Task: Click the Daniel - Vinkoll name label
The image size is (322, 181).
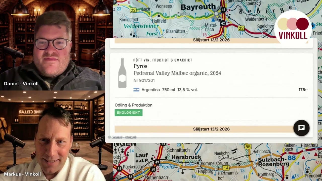Action: [21, 83]
